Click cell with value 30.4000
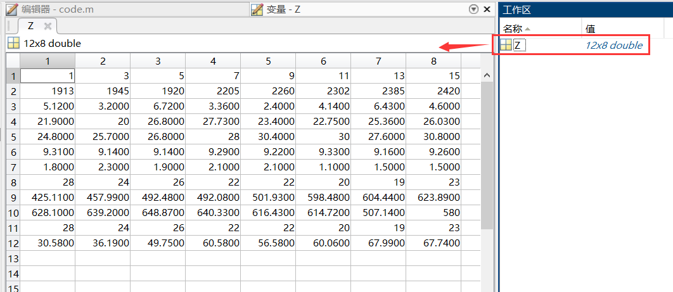This screenshot has width=673, height=292. [x=268, y=137]
